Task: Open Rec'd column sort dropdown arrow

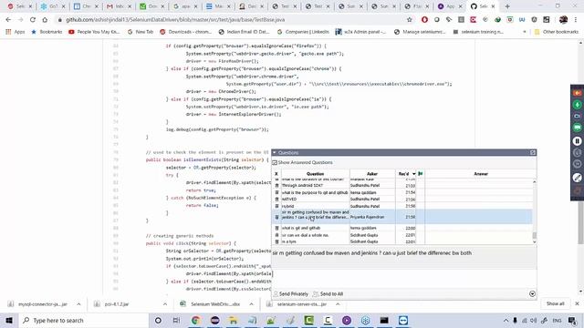Action: coord(413,174)
